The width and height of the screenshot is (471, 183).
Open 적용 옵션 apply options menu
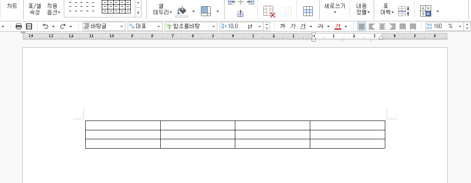(54, 9)
